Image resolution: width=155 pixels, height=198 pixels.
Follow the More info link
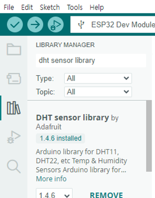[x=51, y=179]
